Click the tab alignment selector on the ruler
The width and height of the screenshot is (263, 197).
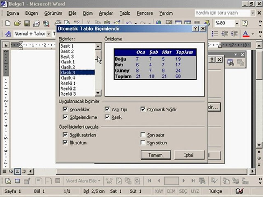coord(6,45)
